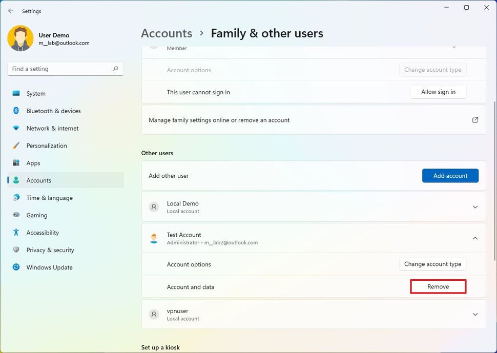The width and height of the screenshot is (497, 353).
Task: Click the Windows Update sidebar icon
Action: point(16,267)
